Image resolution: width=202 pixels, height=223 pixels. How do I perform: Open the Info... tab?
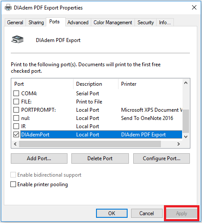[x=165, y=23]
